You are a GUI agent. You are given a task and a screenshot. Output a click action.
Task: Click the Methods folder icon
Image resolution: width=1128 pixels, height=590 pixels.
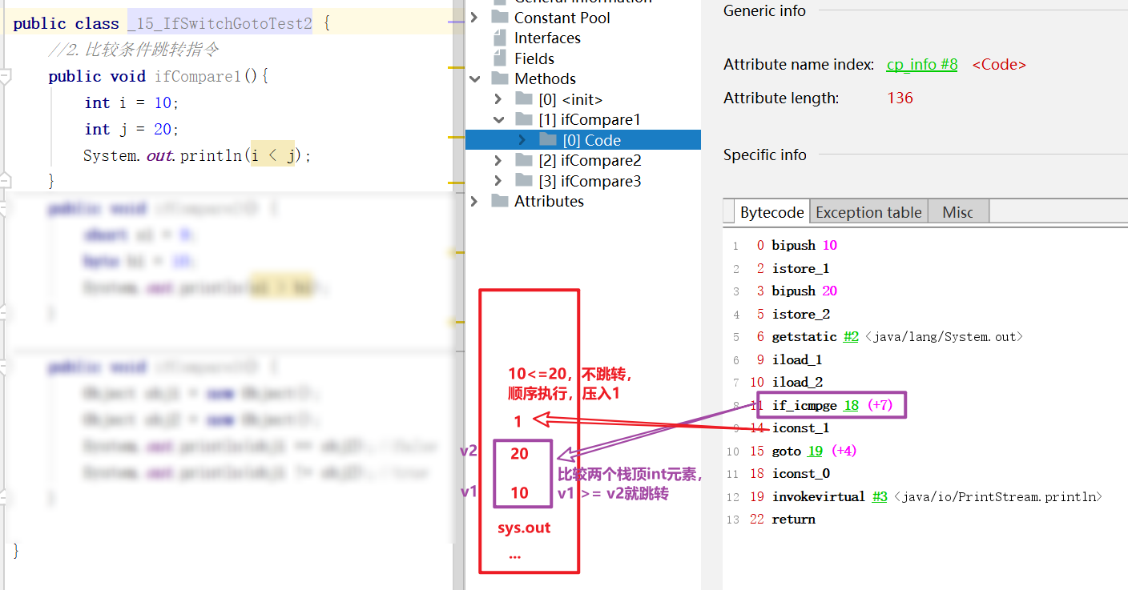coord(500,78)
